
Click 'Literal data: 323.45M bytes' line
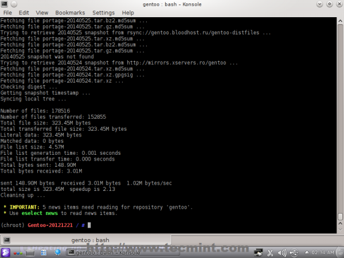(41, 135)
